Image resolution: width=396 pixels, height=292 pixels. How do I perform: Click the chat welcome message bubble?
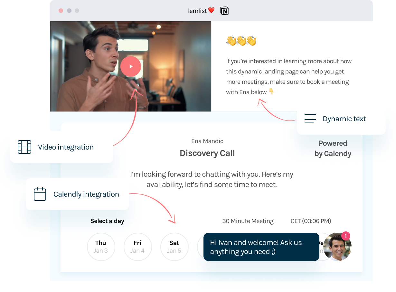[x=261, y=247]
